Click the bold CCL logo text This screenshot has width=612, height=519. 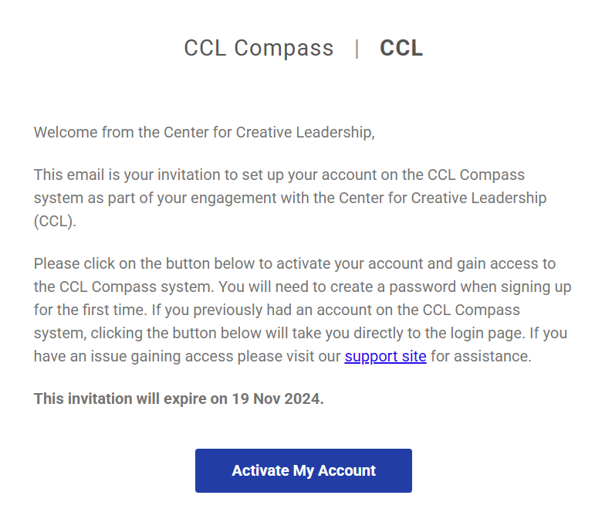point(401,48)
